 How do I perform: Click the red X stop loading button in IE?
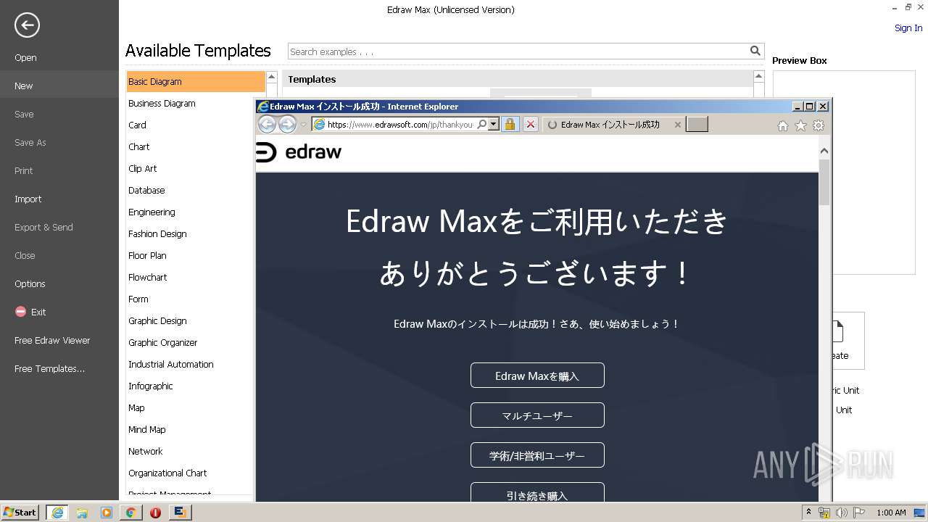(531, 125)
